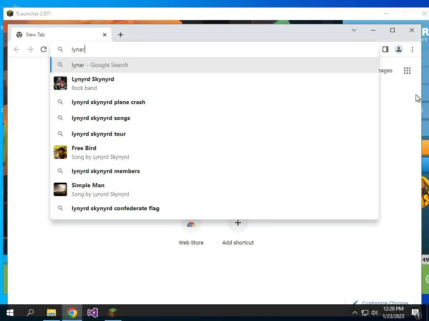Close the New Tab tab

104,35
